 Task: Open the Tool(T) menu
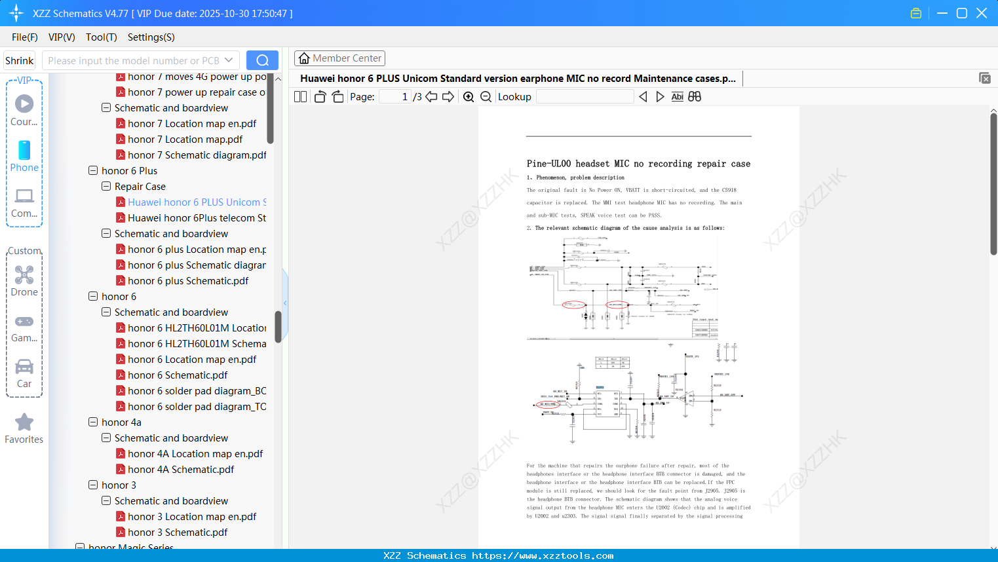102,37
